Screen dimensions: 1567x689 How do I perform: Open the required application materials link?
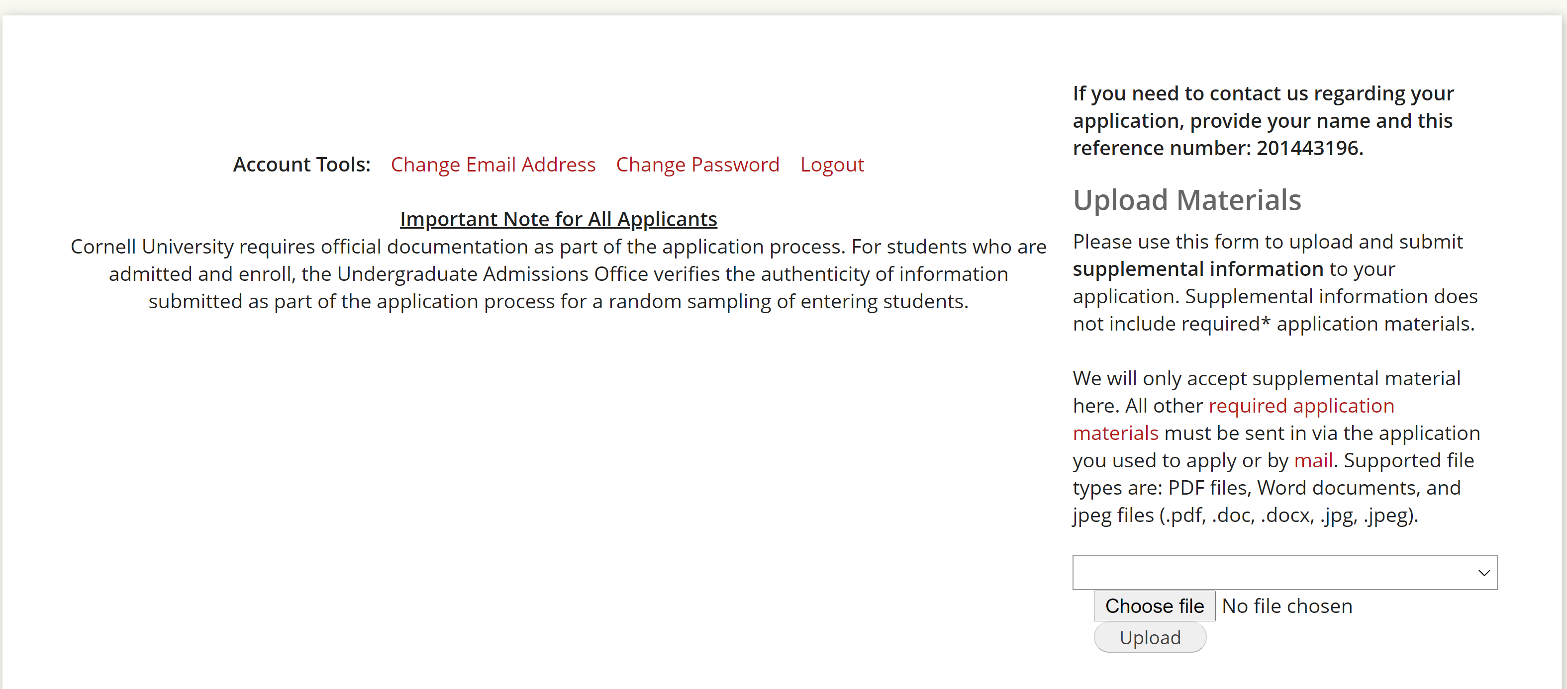tap(1300, 406)
